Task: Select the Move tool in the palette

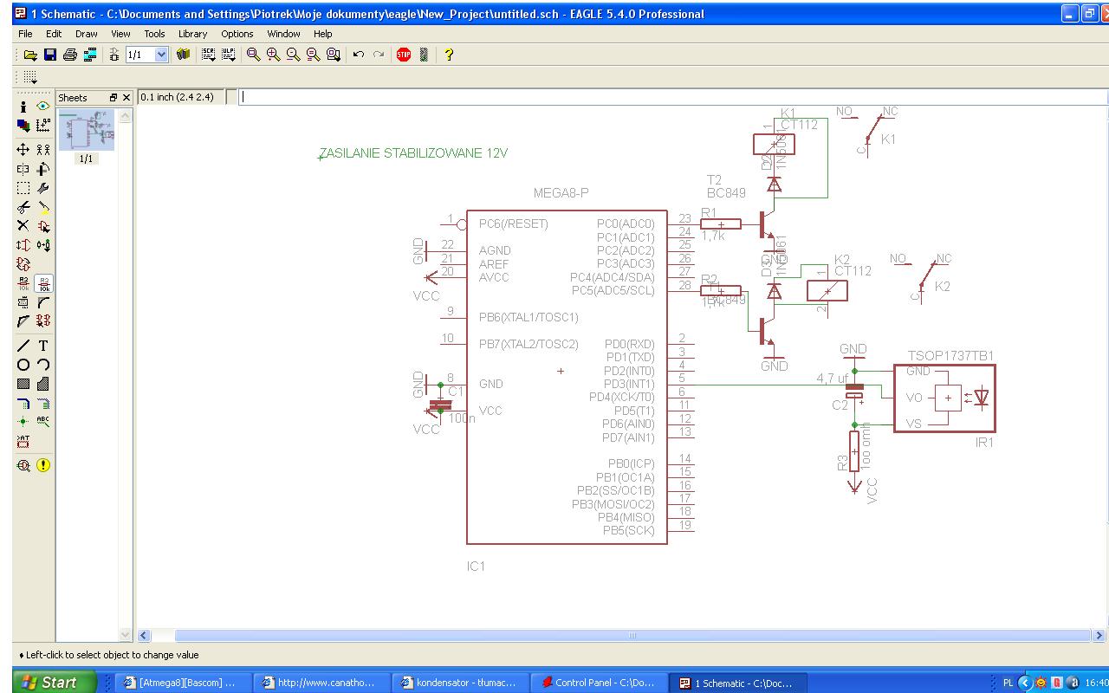Action: coord(23,149)
